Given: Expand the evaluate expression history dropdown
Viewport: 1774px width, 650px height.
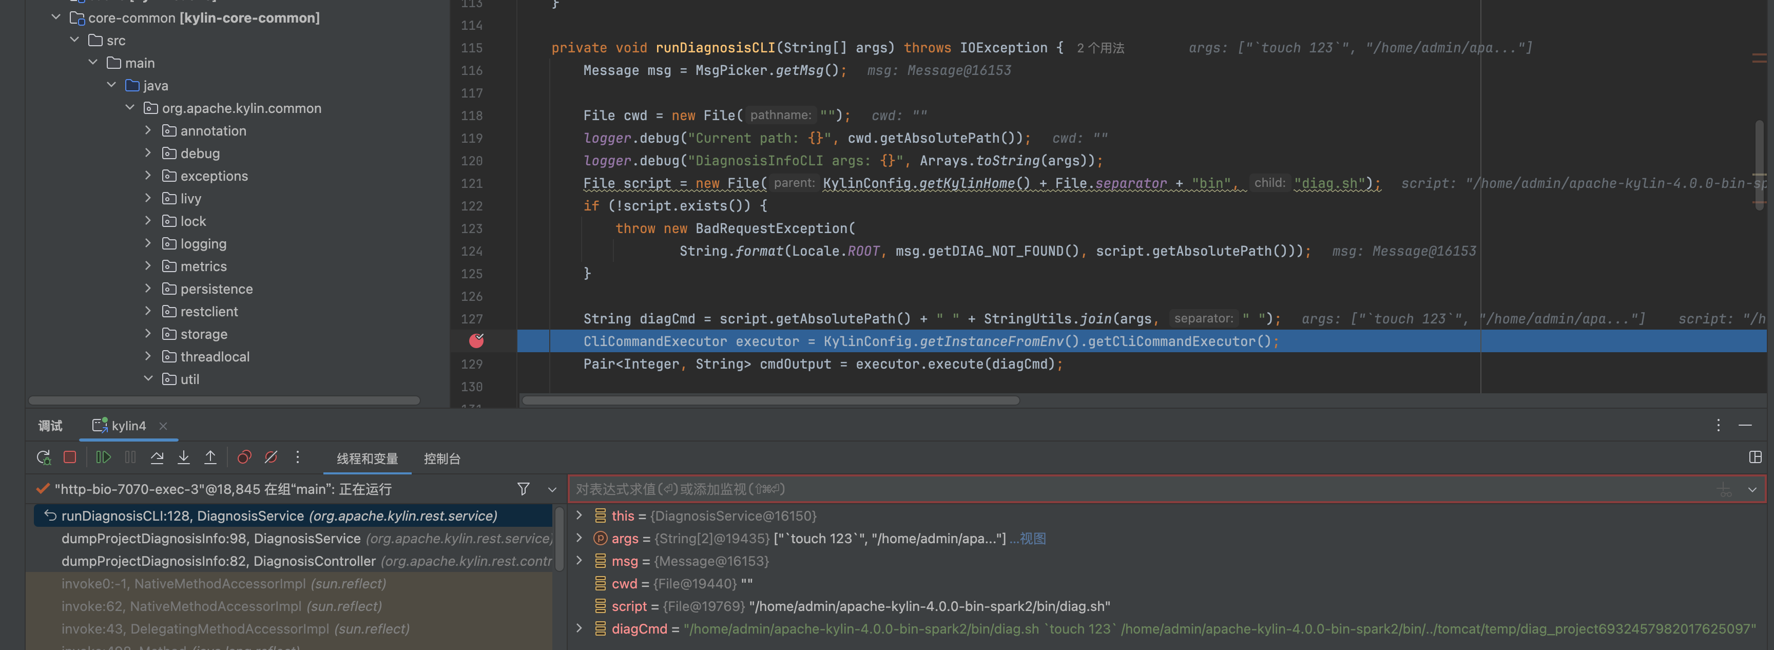Looking at the screenshot, I should (x=1752, y=490).
